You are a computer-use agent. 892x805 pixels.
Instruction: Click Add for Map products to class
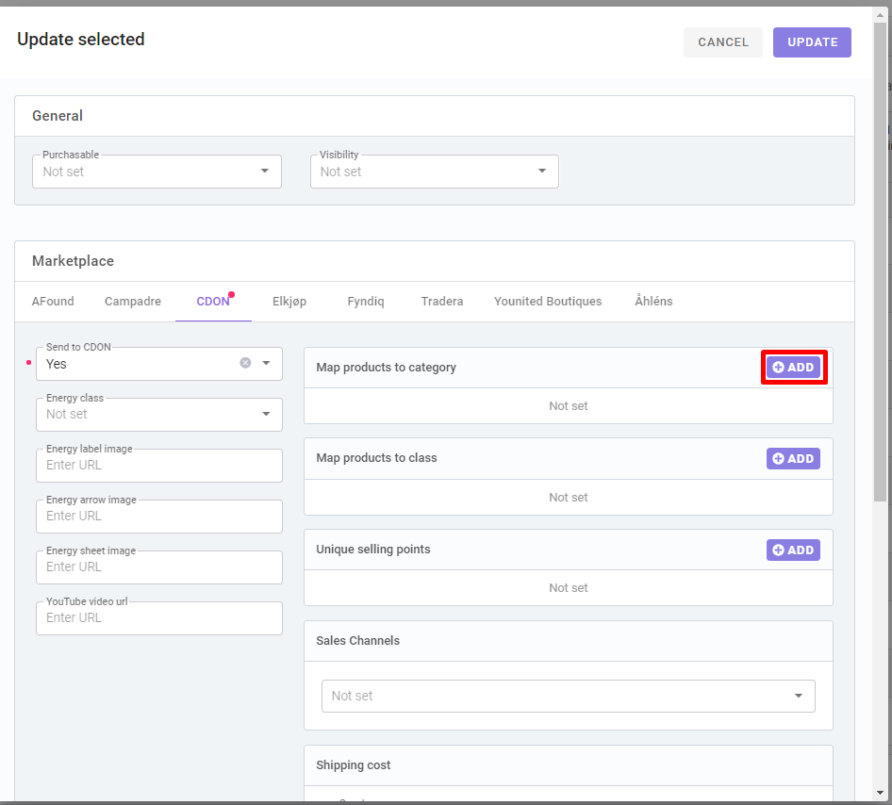pyautogui.click(x=793, y=459)
